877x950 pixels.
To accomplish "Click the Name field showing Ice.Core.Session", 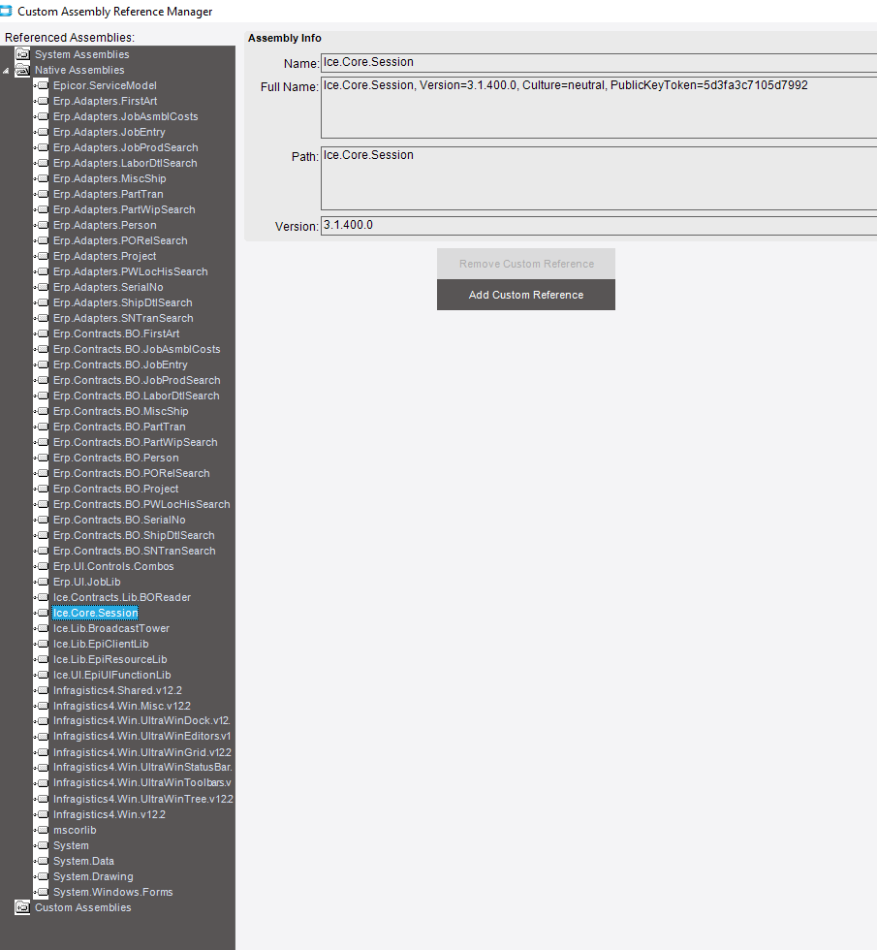I will pyautogui.click(x=599, y=62).
